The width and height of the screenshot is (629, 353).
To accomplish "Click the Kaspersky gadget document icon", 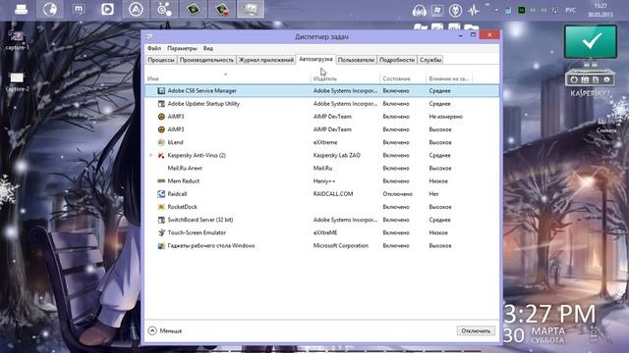I will [x=596, y=79].
